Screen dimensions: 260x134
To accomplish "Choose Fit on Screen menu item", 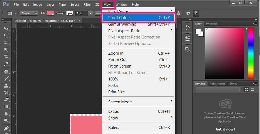I will pos(139,66).
